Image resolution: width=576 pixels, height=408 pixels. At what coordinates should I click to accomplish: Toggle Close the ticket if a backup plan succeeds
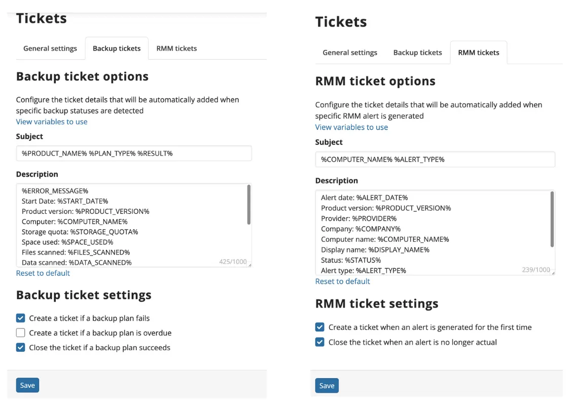pyautogui.click(x=21, y=347)
